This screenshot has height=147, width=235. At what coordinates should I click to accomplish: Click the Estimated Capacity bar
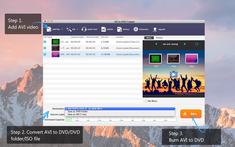point(121,120)
